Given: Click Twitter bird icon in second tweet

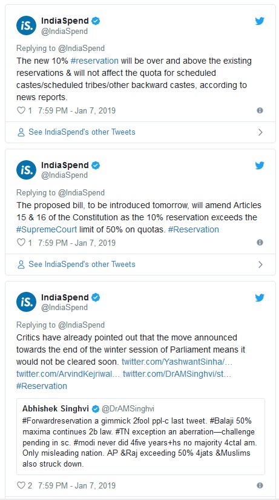Looking at the screenshot, I should [260, 166].
